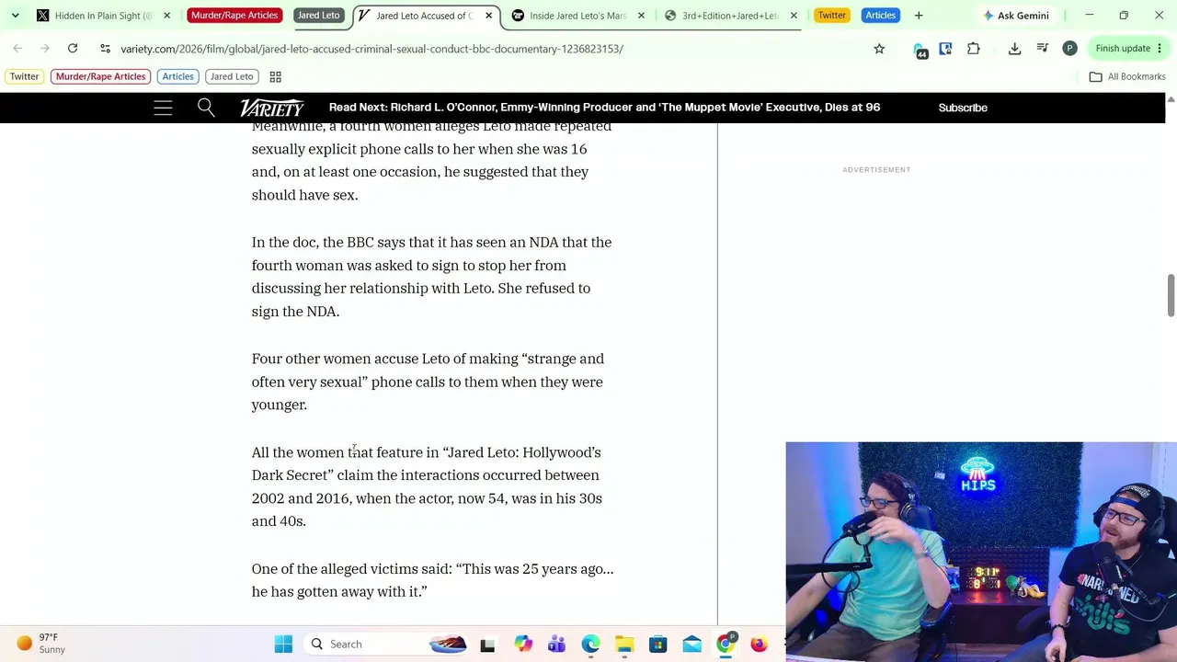Open Articles group in bookmarks bar

click(x=177, y=77)
